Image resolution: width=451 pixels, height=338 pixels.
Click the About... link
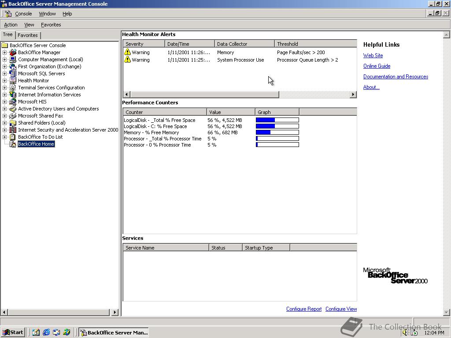[x=371, y=87]
